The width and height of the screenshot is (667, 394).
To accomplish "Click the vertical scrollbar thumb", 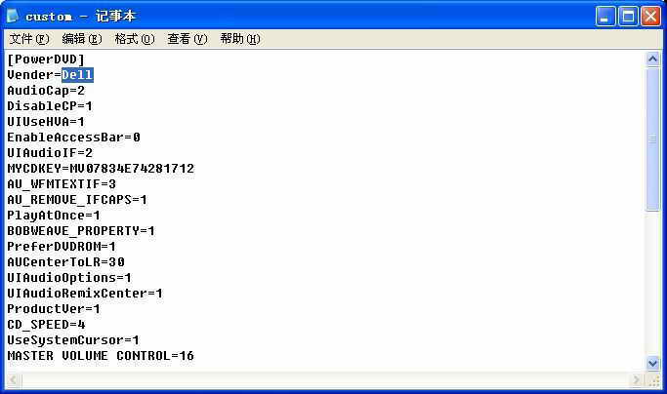I will coord(652,139).
